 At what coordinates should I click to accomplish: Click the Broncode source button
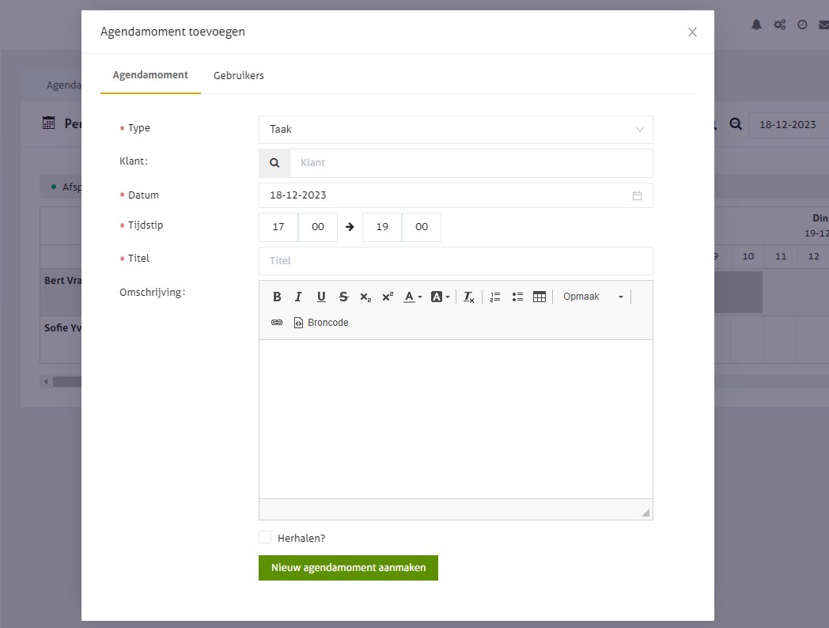pos(321,323)
